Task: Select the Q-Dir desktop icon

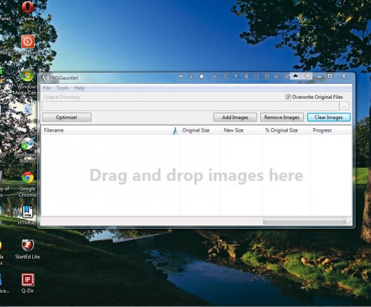Action: coord(28,283)
